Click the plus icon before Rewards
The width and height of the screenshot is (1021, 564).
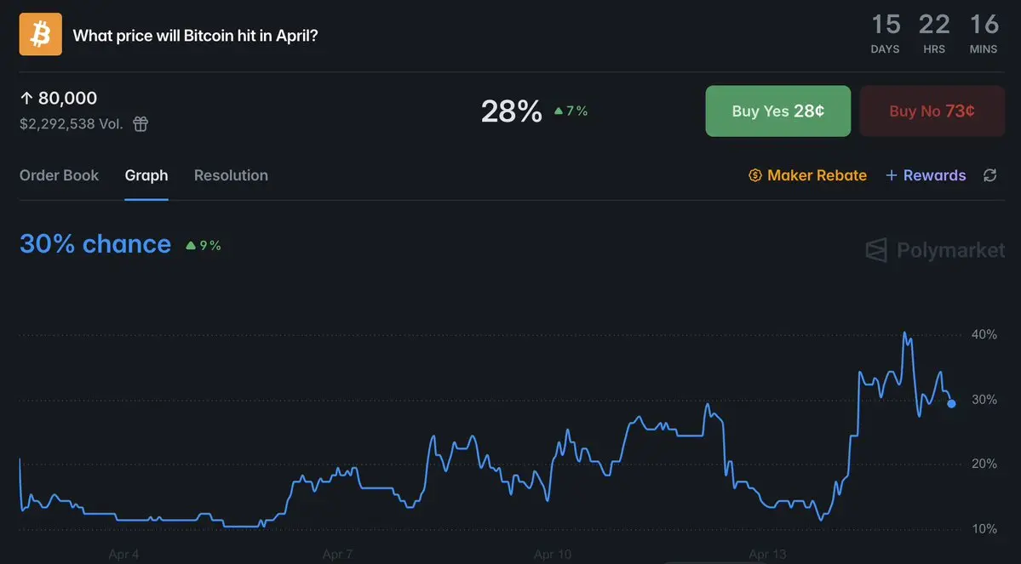pyautogui.click(x=892, y=175)
